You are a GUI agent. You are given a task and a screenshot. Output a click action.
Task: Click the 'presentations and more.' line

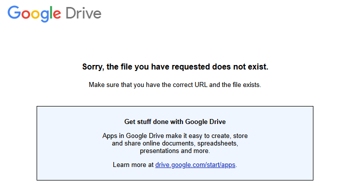click(175, 151)
